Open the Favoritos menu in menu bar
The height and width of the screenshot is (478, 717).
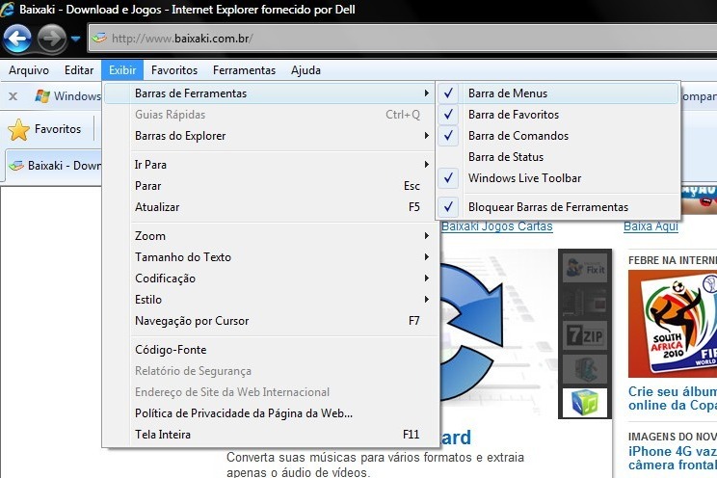click(x=174, y=70)
